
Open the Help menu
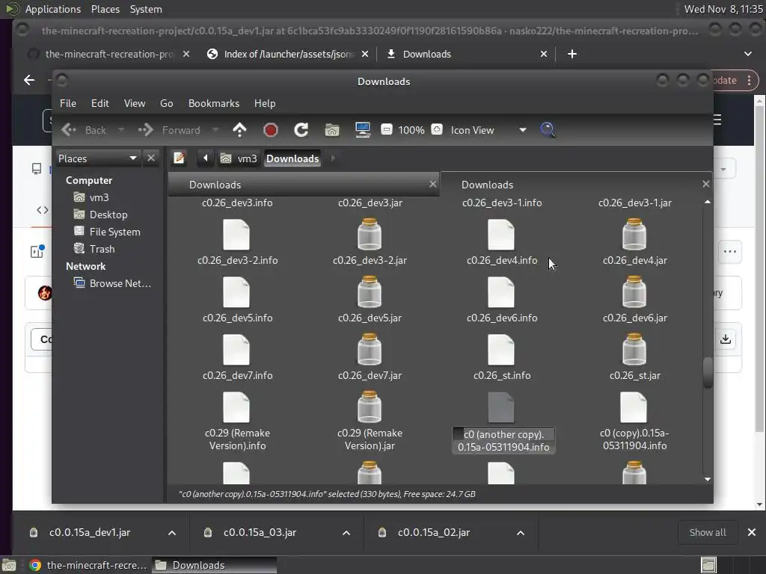pos(265,103)
